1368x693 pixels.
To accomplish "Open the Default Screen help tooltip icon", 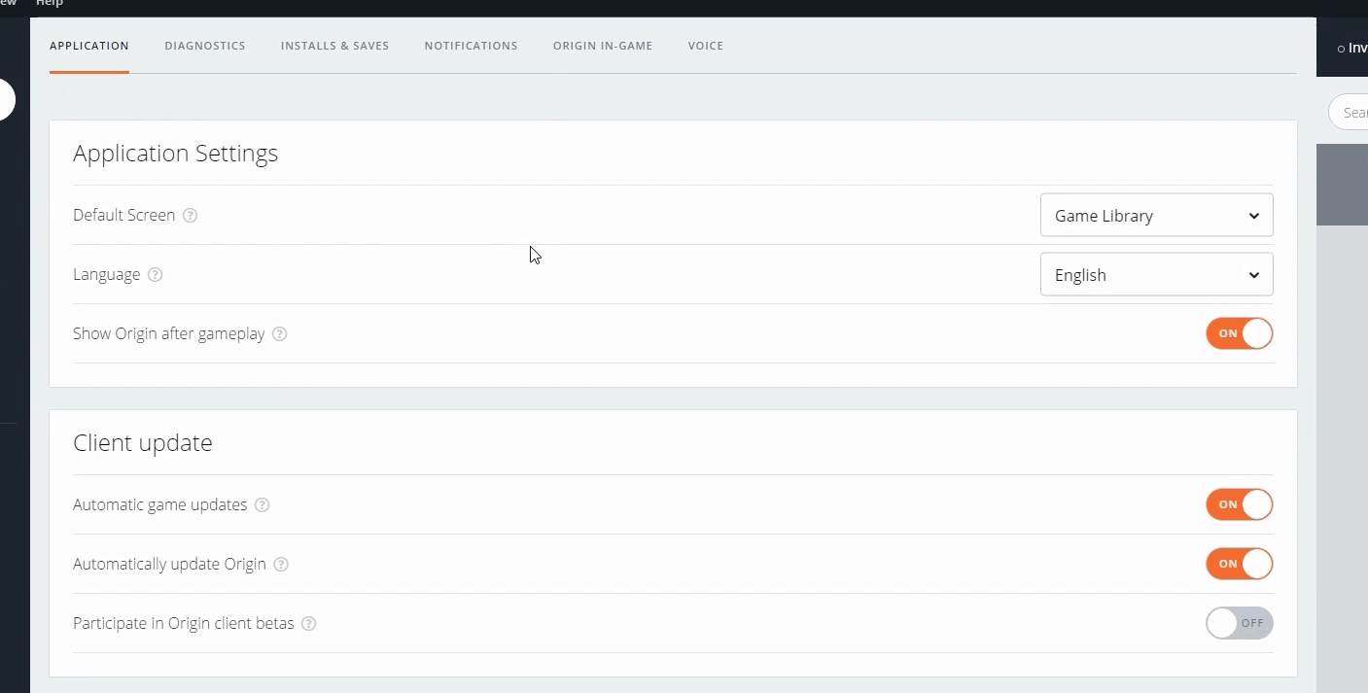I will (191, 216).
